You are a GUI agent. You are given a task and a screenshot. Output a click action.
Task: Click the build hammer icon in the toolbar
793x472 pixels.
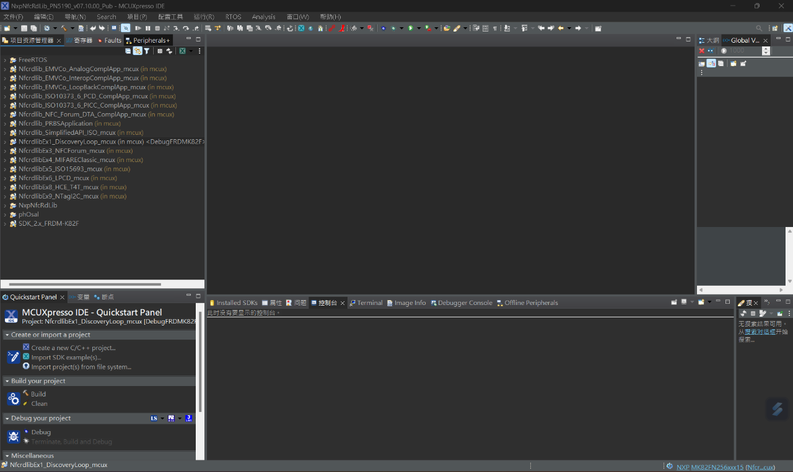63,28
